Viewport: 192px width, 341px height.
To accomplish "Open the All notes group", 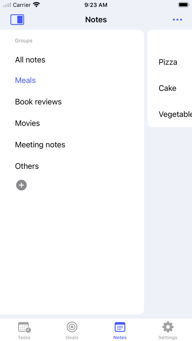I will [30, 60].
